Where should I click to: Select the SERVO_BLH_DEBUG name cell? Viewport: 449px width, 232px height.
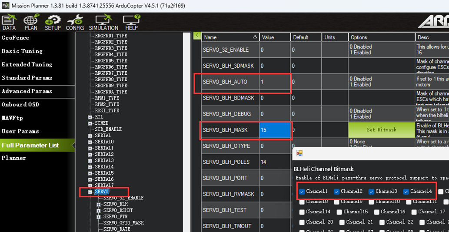coord(230,114)
